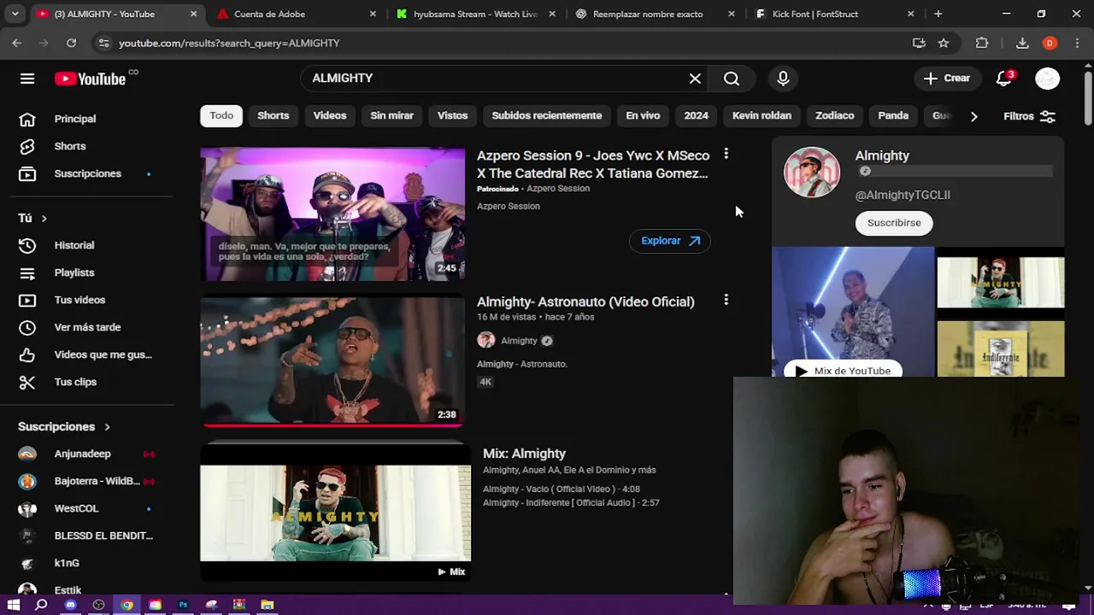Click the YouTube logo
Image resolution: width=1094 pixels, height=615 pixels.
click(x=90, y=79)
